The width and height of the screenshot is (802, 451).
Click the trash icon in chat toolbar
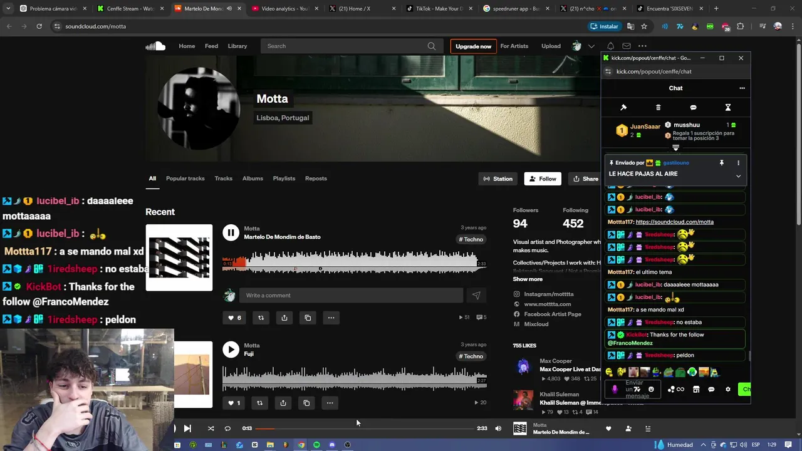(658, 107)
